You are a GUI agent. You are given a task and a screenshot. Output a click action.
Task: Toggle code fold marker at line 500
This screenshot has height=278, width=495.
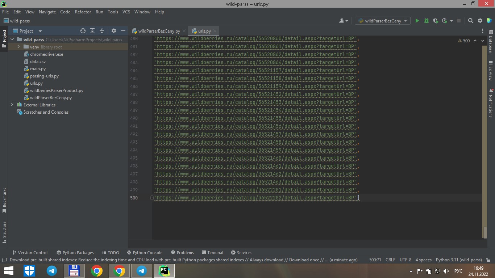[152, 198]
